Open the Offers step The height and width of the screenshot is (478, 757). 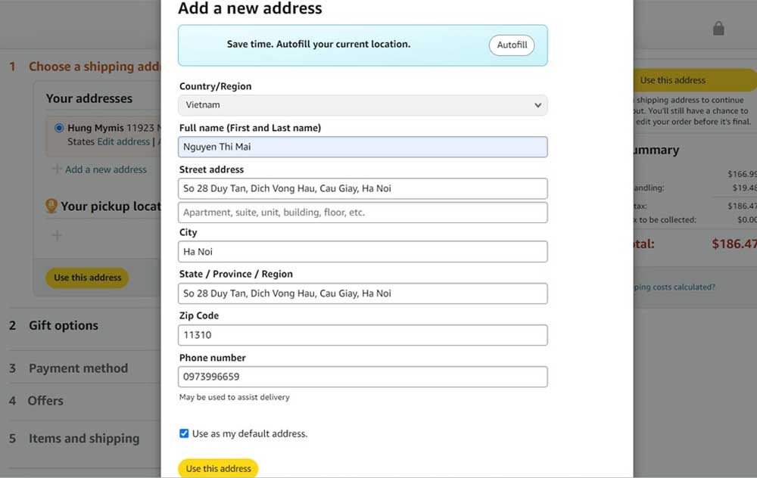[45, 401]
